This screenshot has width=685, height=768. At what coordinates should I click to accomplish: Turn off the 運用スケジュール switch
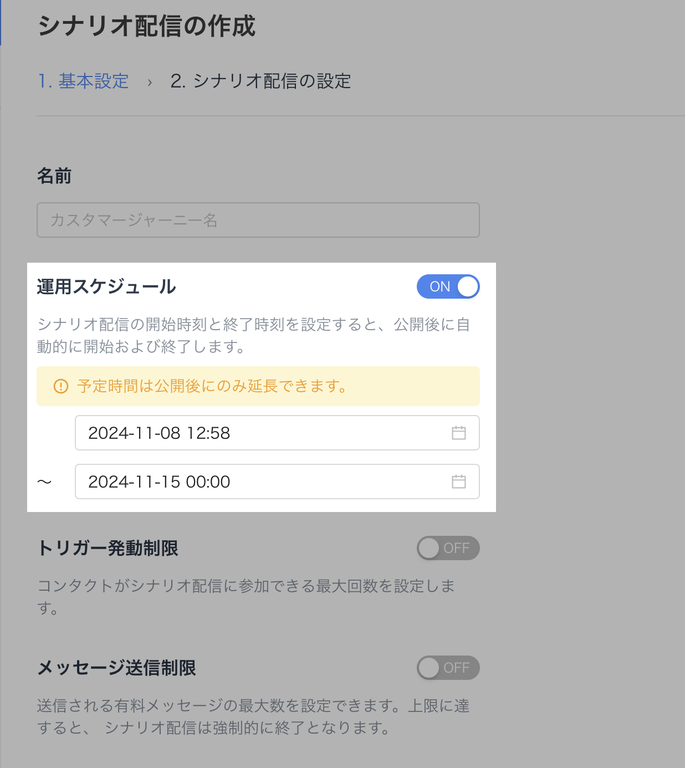click(x=448, y=286)
